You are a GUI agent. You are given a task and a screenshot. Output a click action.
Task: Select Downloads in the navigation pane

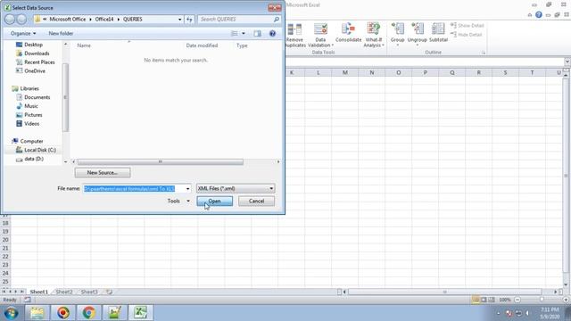coord(32,53)
